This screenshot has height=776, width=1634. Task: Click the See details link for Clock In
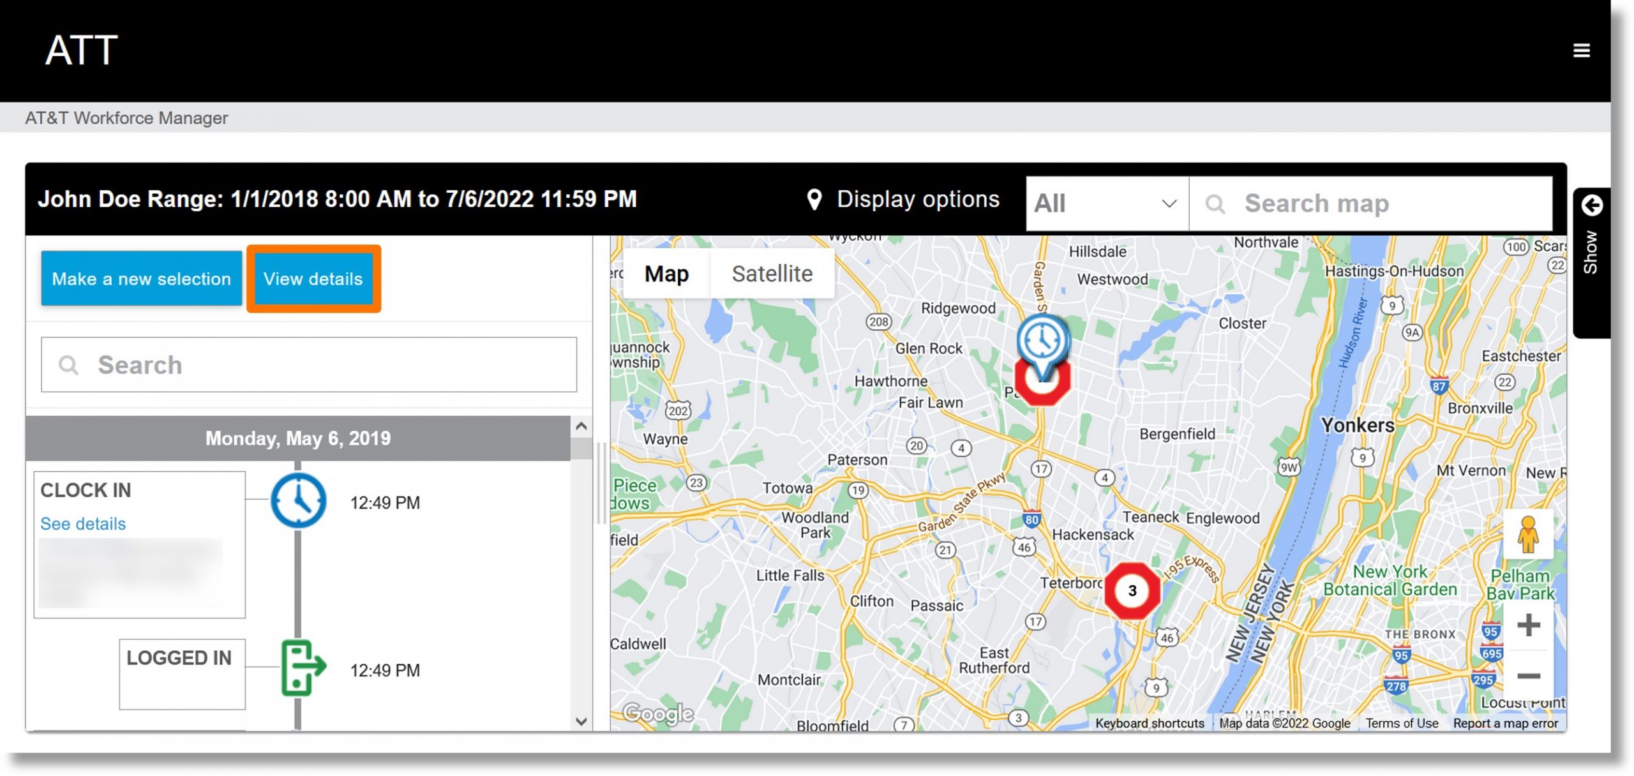tap(82, 523)
